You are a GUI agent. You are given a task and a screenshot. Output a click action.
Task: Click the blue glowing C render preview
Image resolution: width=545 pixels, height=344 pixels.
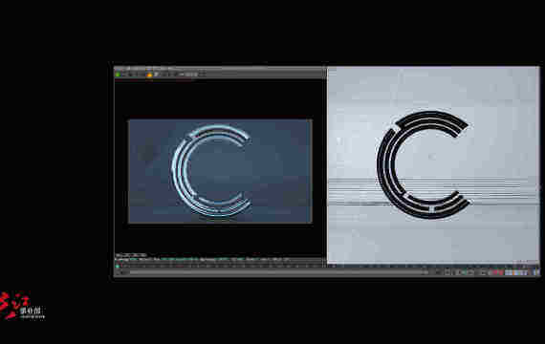coord(220,171)
